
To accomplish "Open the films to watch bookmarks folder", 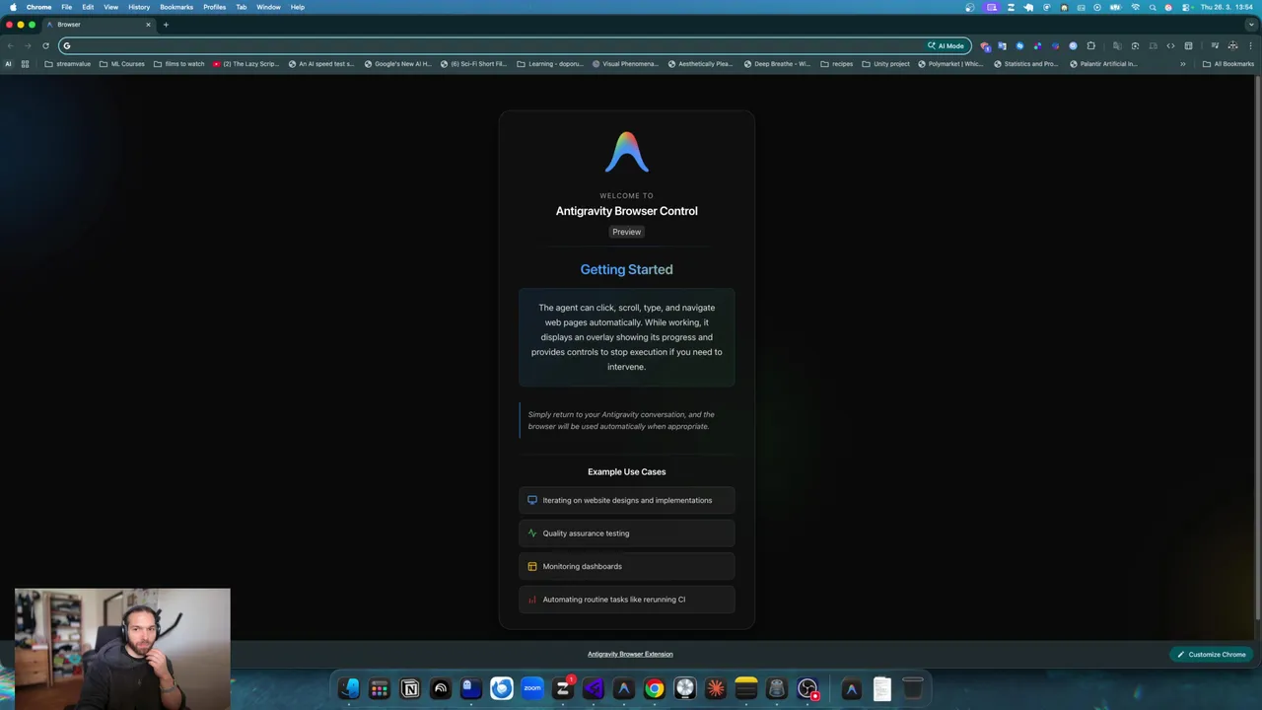I will coord(179,64).
